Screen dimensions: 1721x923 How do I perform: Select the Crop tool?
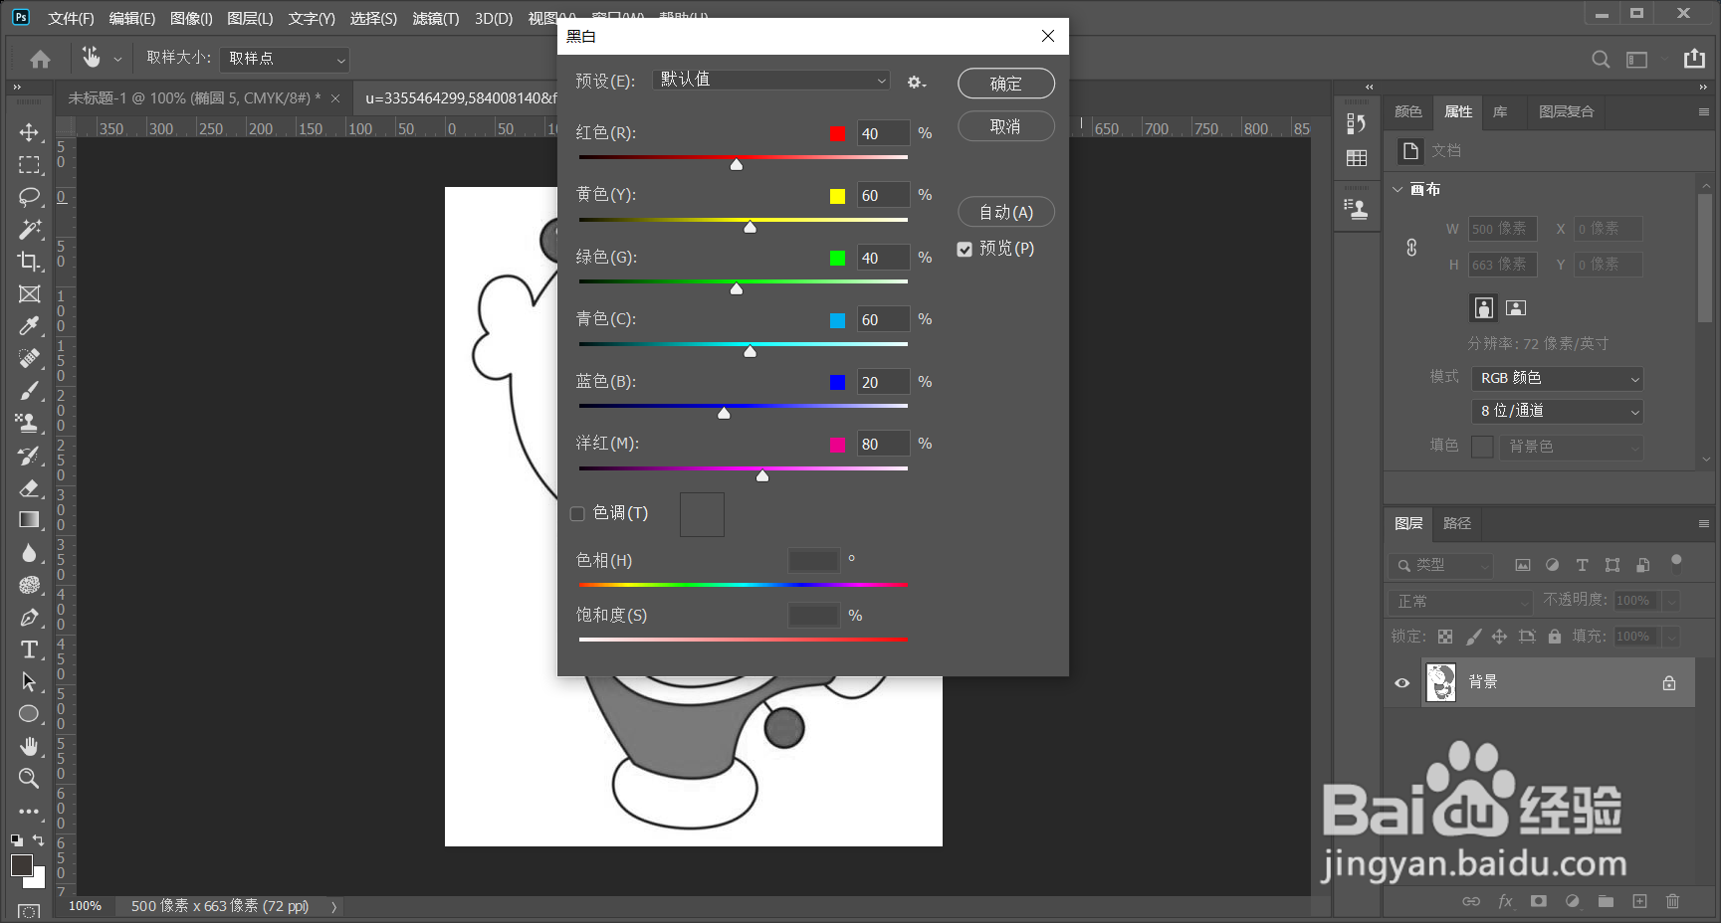click(29, 262)
